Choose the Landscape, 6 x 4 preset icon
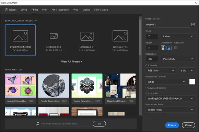This screenshot has height=132, width=199. click(87, 36)
